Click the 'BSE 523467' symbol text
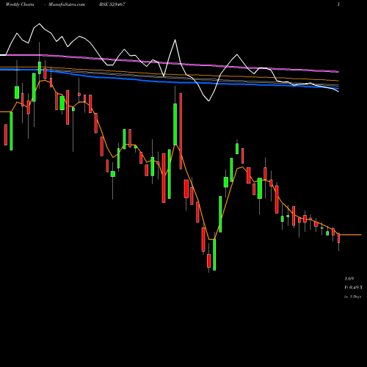This screenshot has height=367, width=367. click(x=113, y=4)
